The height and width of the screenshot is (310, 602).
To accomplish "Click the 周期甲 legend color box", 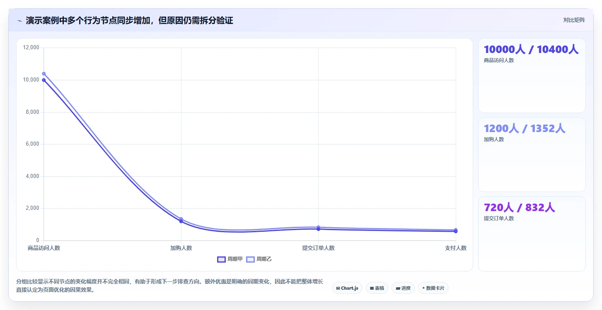I will pyautogui.click(x=222, y=260).
